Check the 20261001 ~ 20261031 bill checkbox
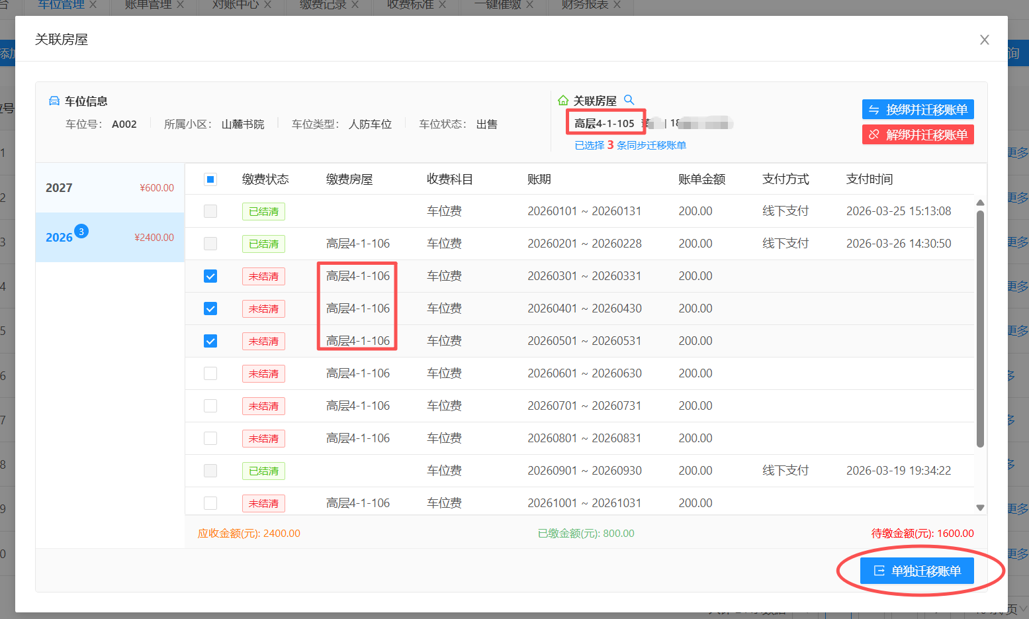Image resolution: width=1029 pixels, height=619 pixels. [210, 503]
